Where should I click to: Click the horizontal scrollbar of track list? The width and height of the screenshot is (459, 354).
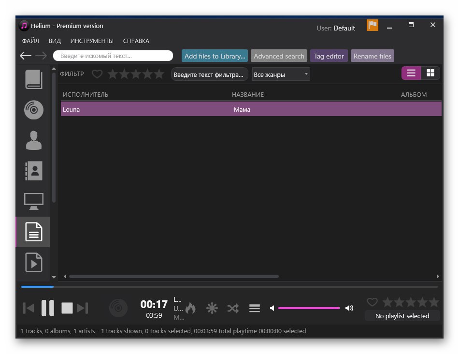click(174, 276)
